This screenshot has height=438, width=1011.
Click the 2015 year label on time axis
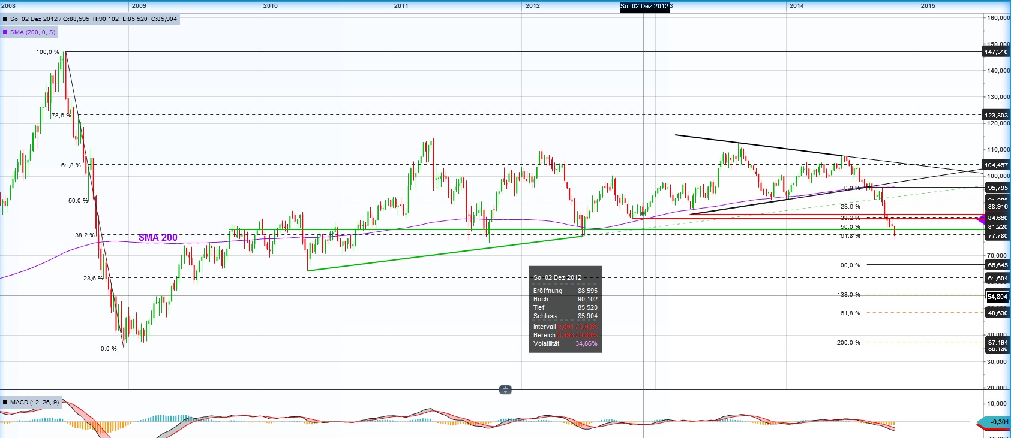(x=928, y=5)
